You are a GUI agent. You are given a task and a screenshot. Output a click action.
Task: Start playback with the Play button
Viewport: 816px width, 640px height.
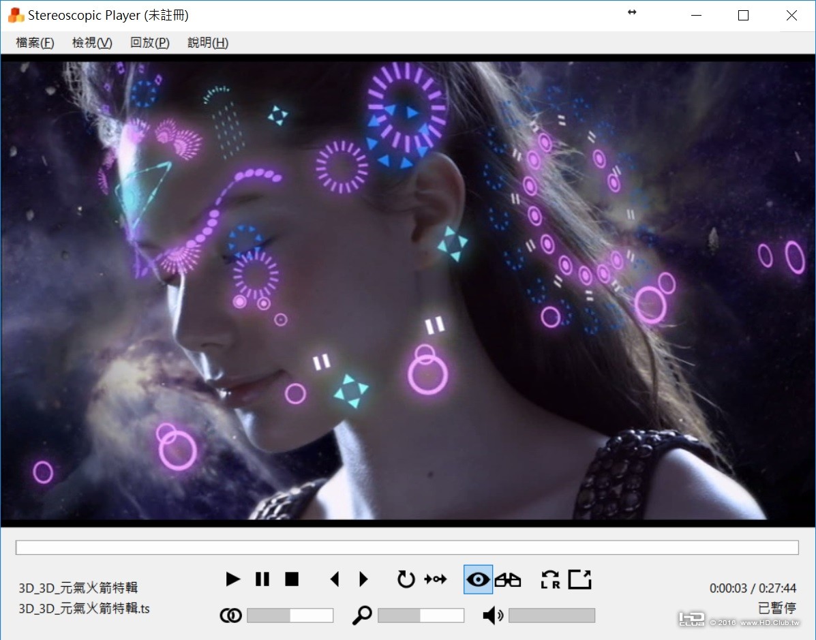click(x=232, y=579)
